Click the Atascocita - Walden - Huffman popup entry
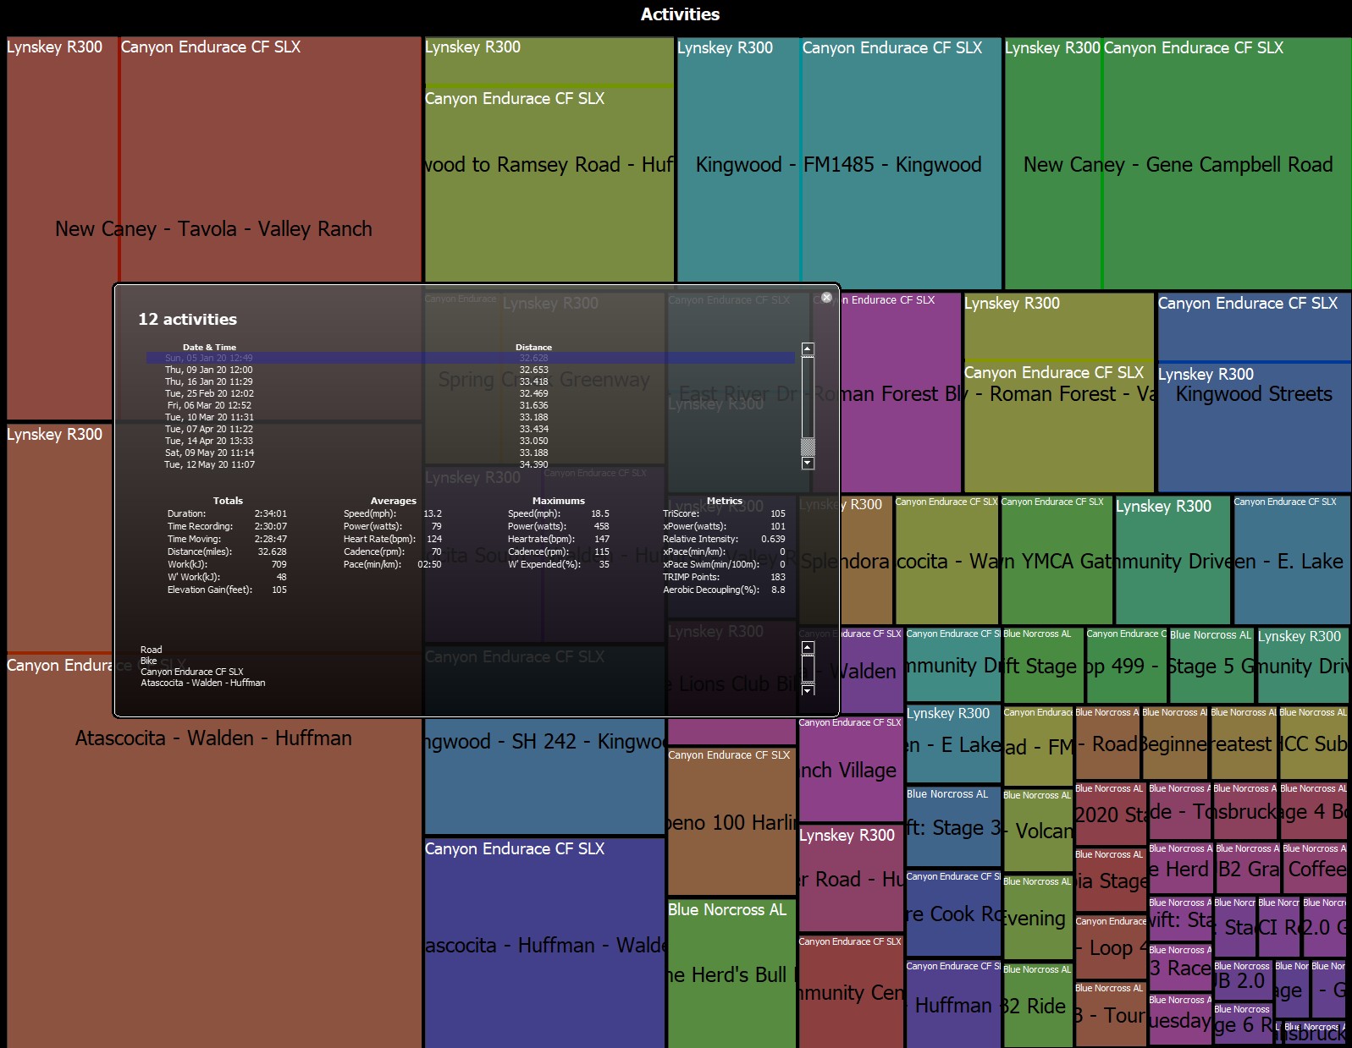Viewport: 1352px width, 1048px height. pos(203,683)
